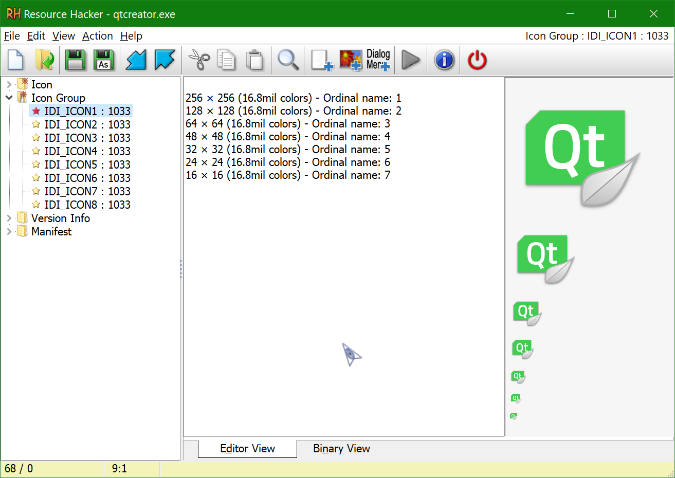The height and width of the screenshot is (478, 675).
Task: Open a file with the folder icon
Action: pyautogui.click(x=45, y=60)
